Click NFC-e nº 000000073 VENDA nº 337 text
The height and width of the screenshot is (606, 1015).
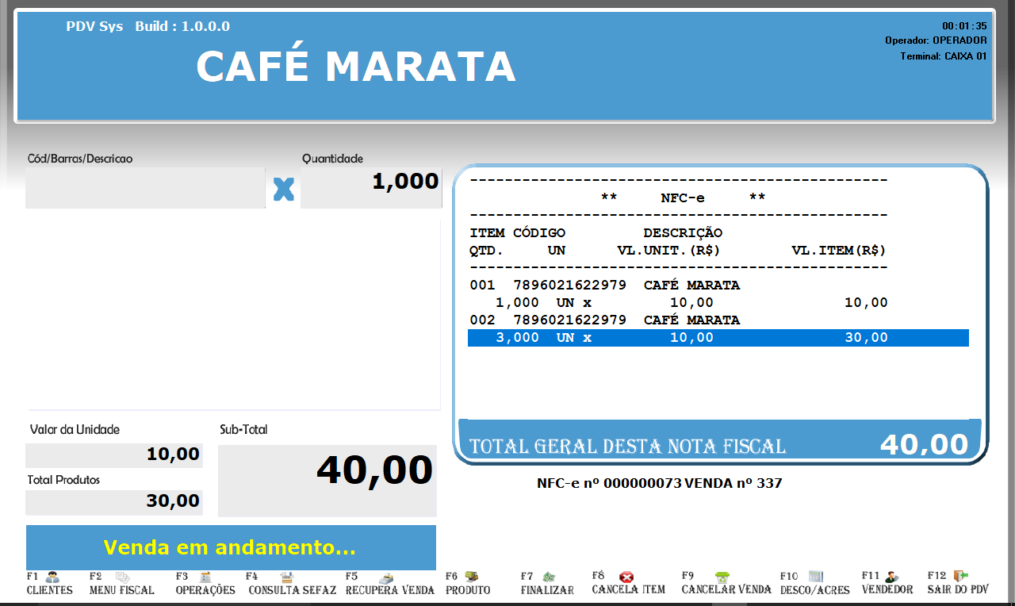(x=660, y=482)
